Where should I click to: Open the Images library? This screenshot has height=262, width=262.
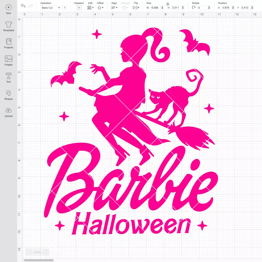tap(9, 61)
